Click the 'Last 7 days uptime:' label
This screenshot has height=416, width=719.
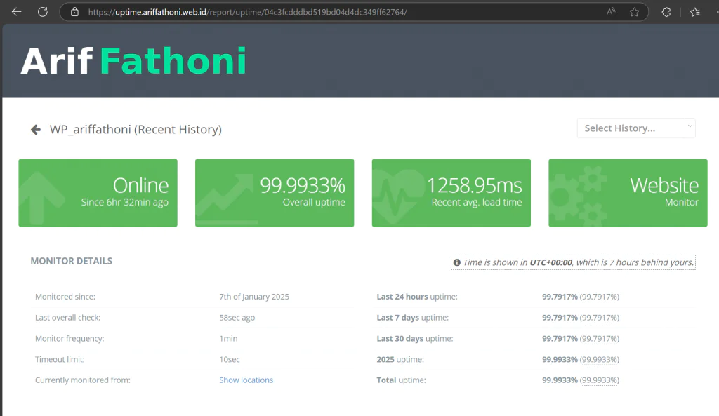tap(413, 318)
